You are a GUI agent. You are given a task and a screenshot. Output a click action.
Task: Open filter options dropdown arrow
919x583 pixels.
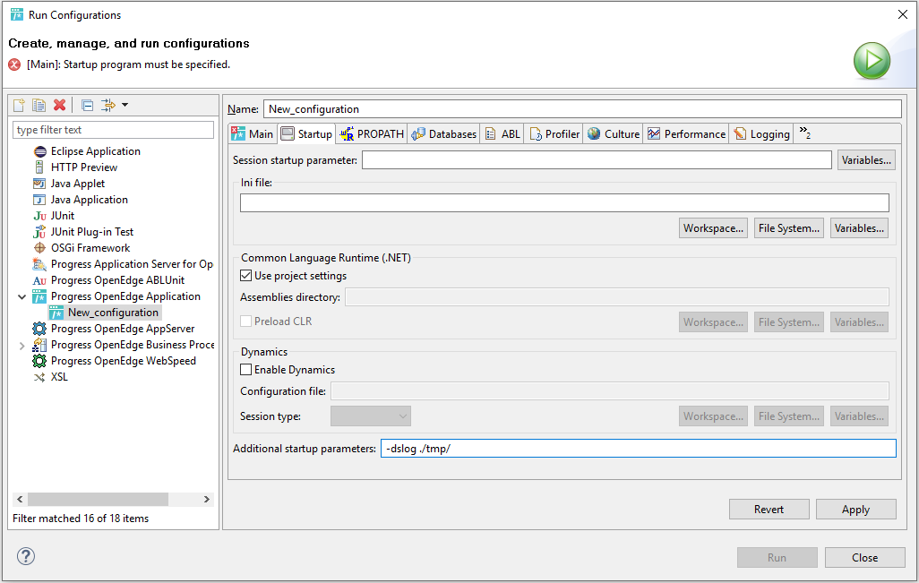pyautogui.click(x=125, y=105)
